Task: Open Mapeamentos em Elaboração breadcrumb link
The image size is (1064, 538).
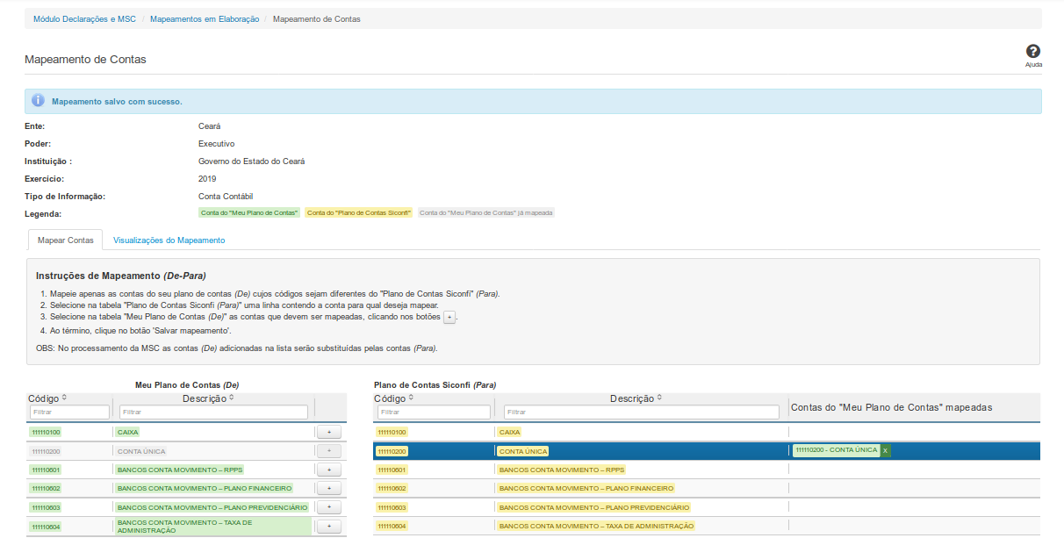Action: pyautogui.click(x=205, y=18)
